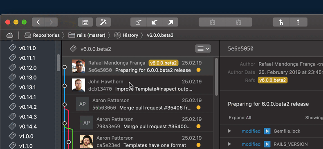Click Expand All in the diff panel
The height and width of the screenshot is (149, 323).
tap(240, 118)
